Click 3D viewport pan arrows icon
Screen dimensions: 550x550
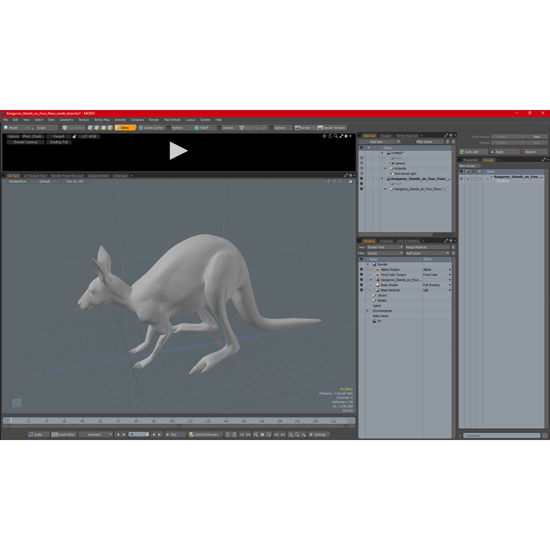pos(328,182)
